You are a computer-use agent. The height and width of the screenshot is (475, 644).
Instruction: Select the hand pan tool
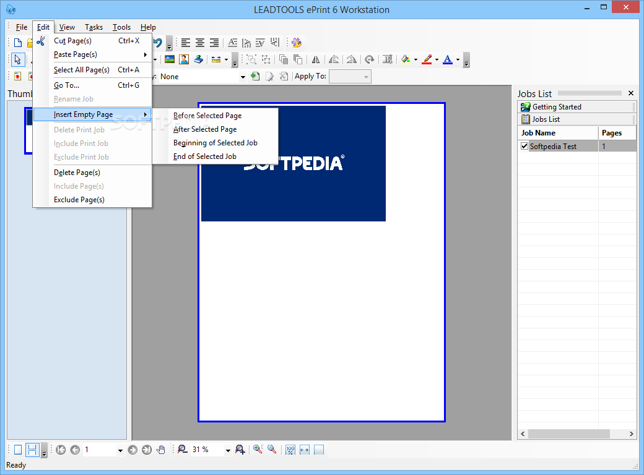click(161, 450)
